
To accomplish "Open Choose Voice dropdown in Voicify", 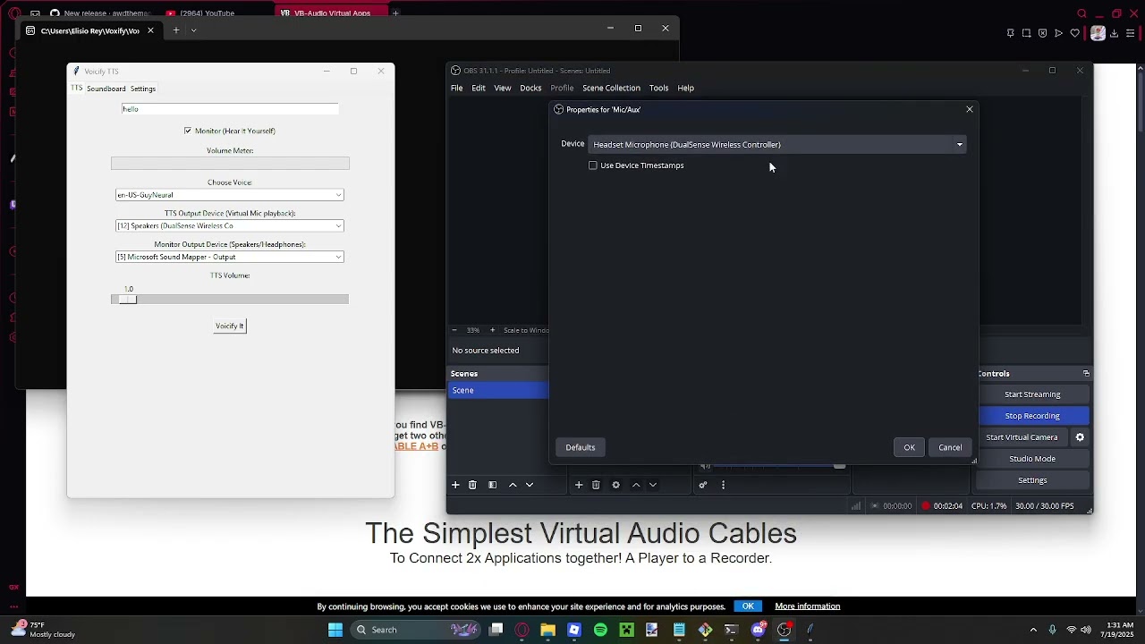I will (230, 195).
